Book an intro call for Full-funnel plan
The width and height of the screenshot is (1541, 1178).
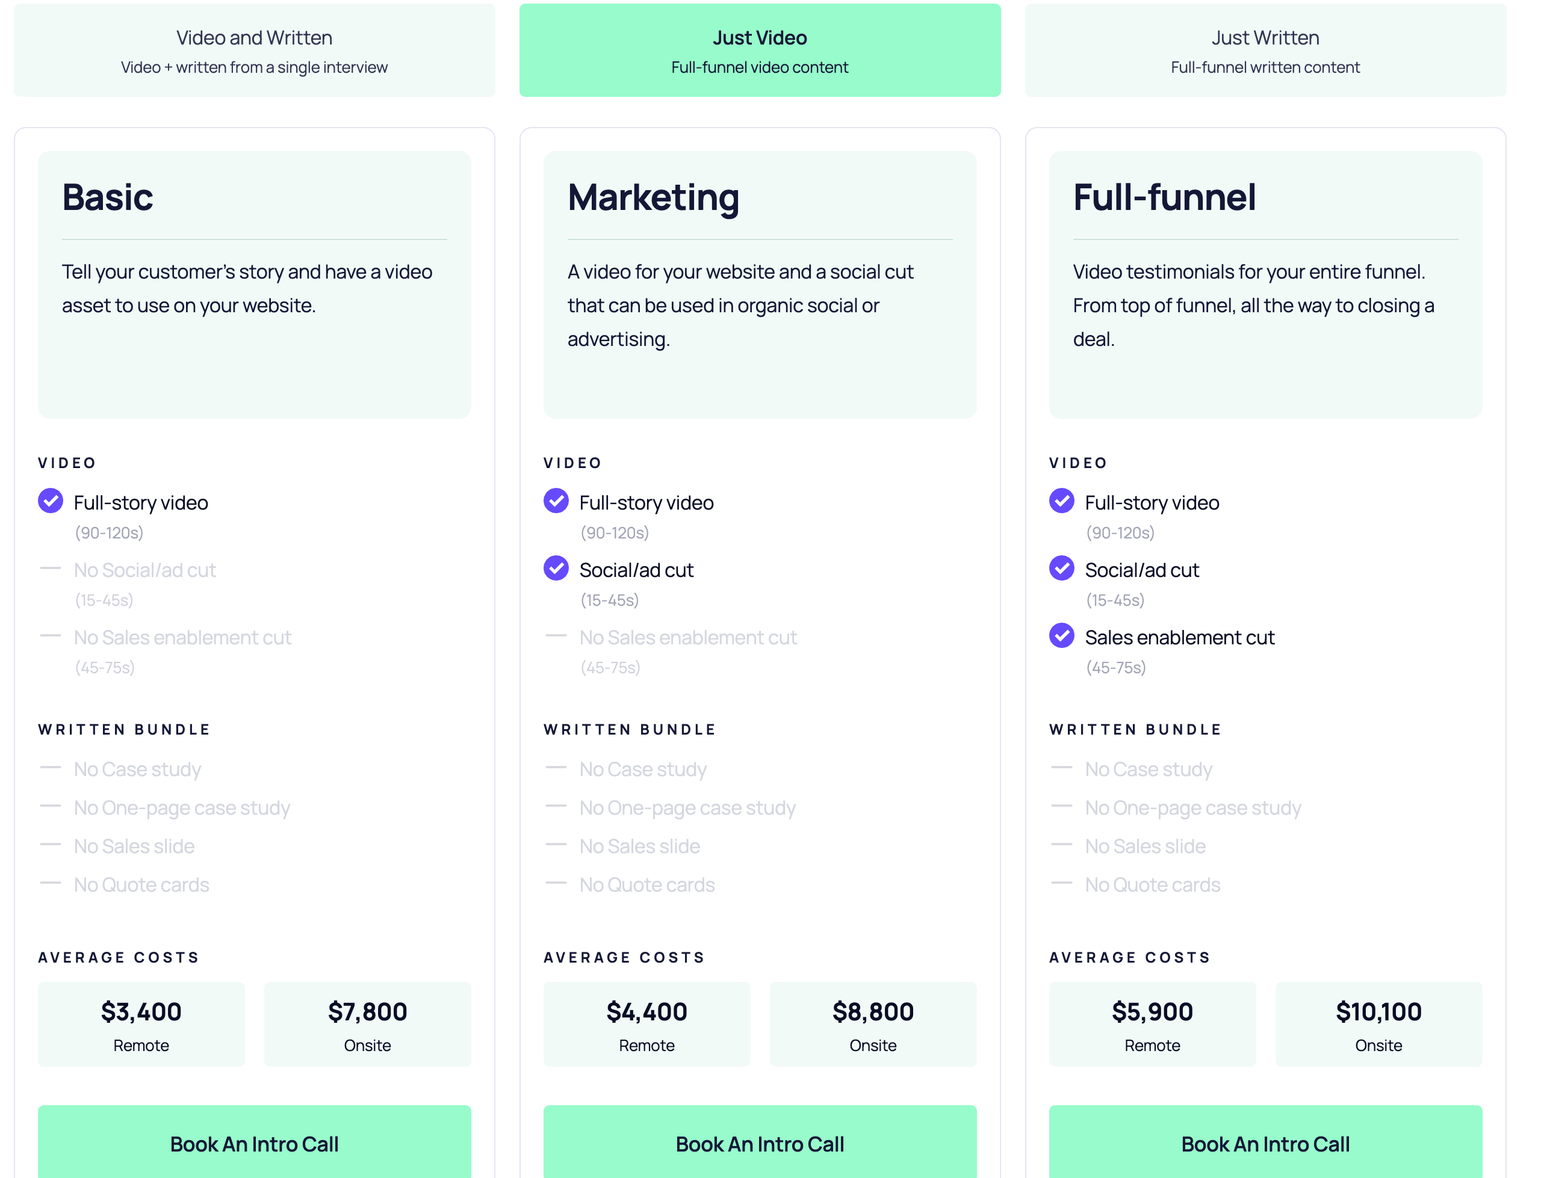pyautogui.click(x=1265, y=1143)
